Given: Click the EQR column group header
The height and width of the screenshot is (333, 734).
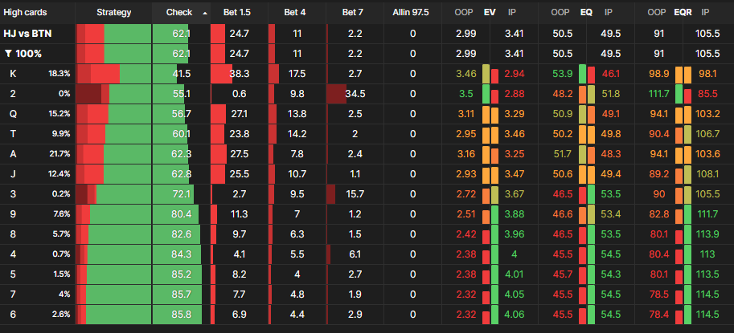Looking at the screenshot, I should [683, 13].
